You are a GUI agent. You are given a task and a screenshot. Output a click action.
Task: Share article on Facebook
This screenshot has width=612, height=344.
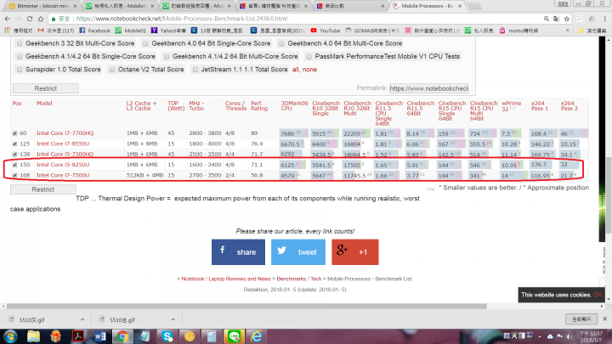(x=238, y=252)
